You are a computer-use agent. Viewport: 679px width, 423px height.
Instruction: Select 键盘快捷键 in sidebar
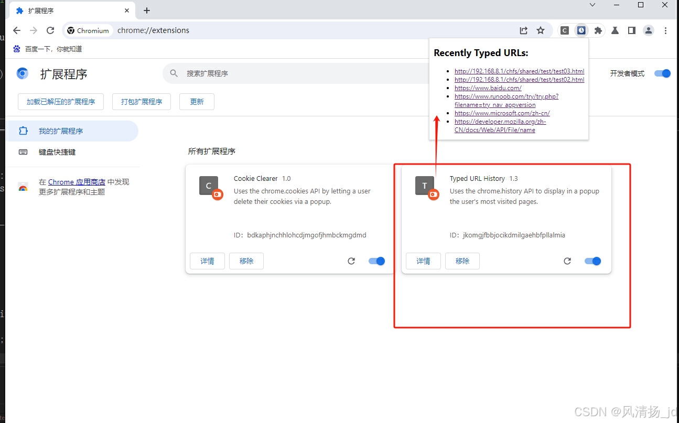[72, 152]
